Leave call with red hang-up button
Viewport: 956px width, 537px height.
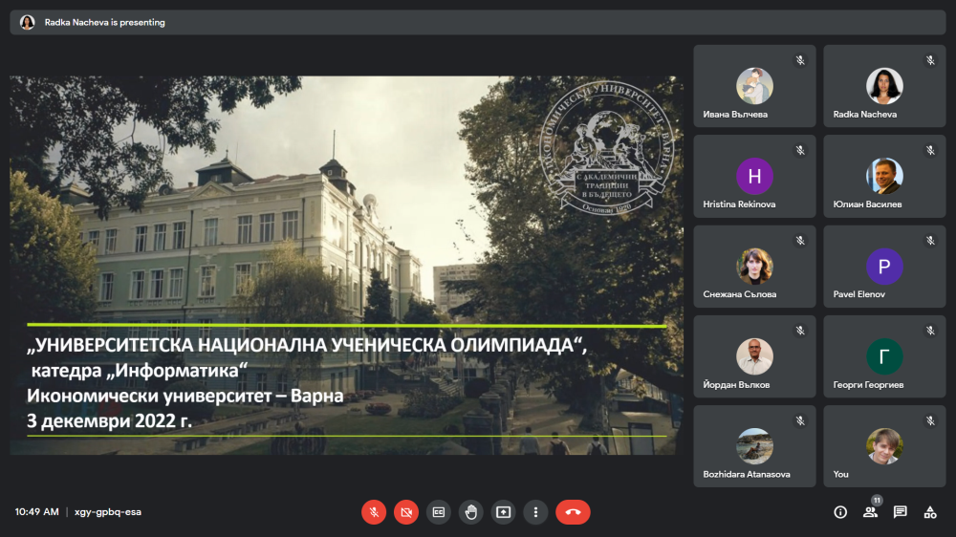coord(573,512)
